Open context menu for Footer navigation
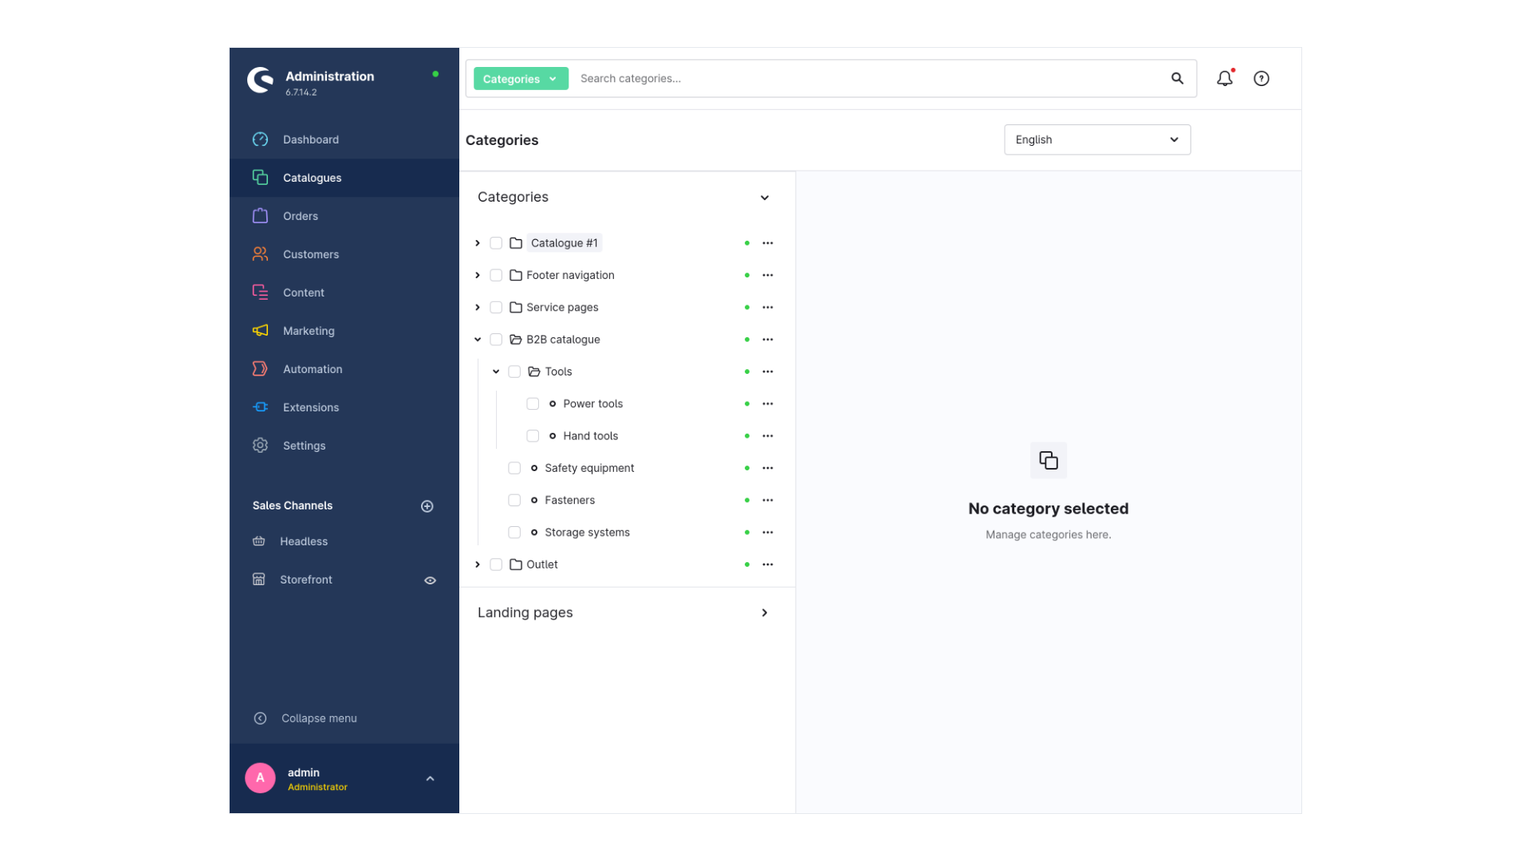Viewport: 1531px width, 861px height. pos(767,275)
